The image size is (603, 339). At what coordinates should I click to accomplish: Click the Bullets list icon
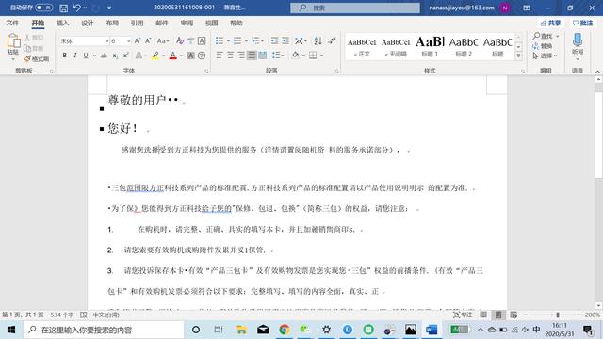click(220, 40)
